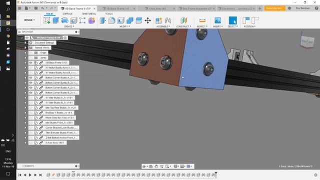Image resolution: width=320 pixels, height=180 pixels.
Task: Select the Press Pull tool
Action: (x=103, y=20)
